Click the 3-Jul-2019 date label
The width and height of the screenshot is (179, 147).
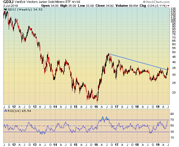pos(10,6)
